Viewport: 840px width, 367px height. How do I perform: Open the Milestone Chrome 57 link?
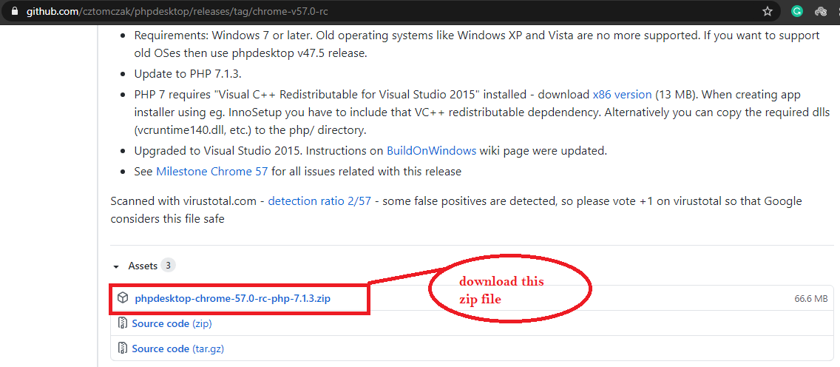[212, 172]
